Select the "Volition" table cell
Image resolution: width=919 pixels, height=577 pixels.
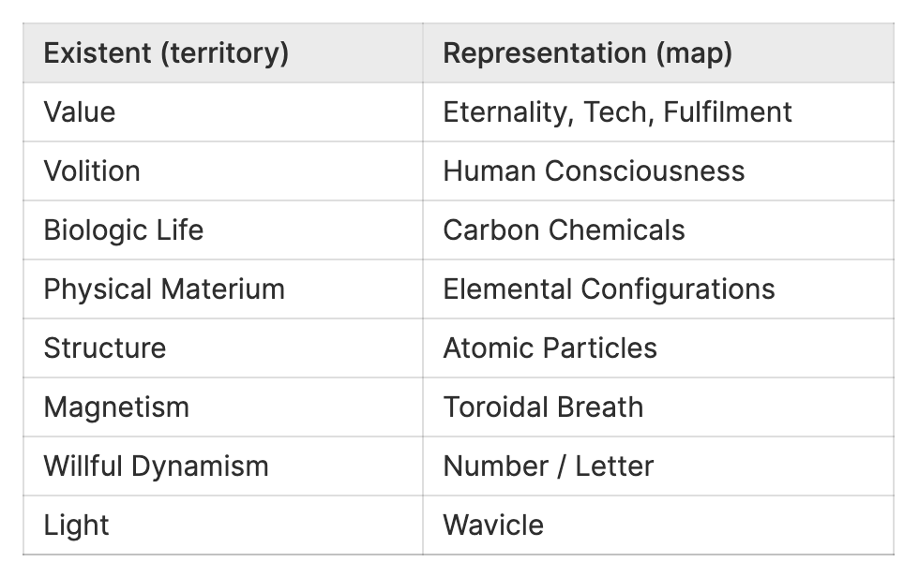coord(92,171)
